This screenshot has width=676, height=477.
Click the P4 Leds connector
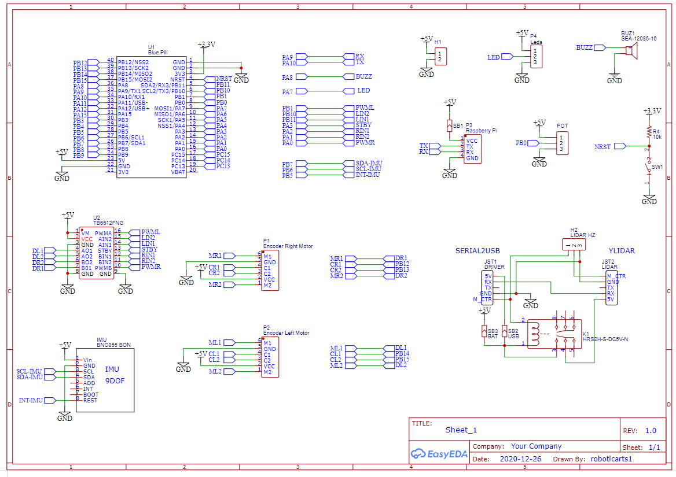[x=535, y=57]
